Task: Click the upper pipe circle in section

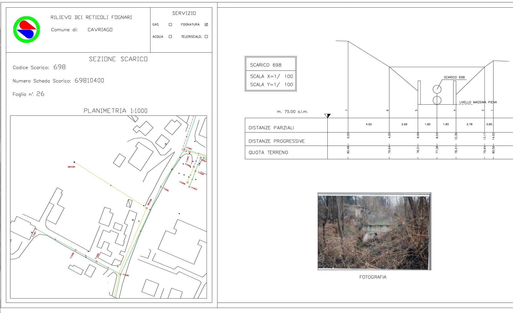Action: click(437, 89)
